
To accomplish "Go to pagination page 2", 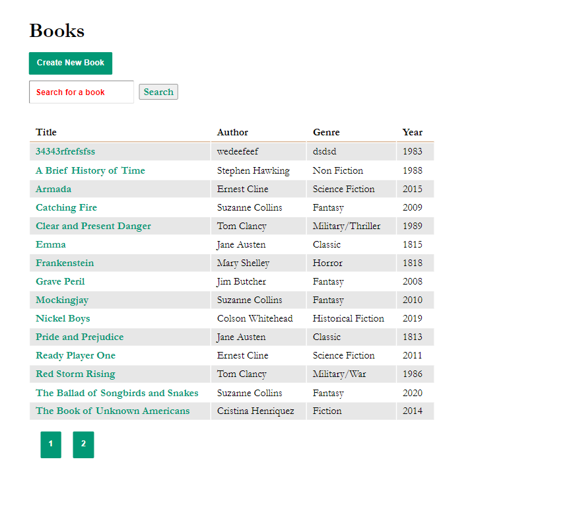I will pyautogui.click(x=83, y=444).
